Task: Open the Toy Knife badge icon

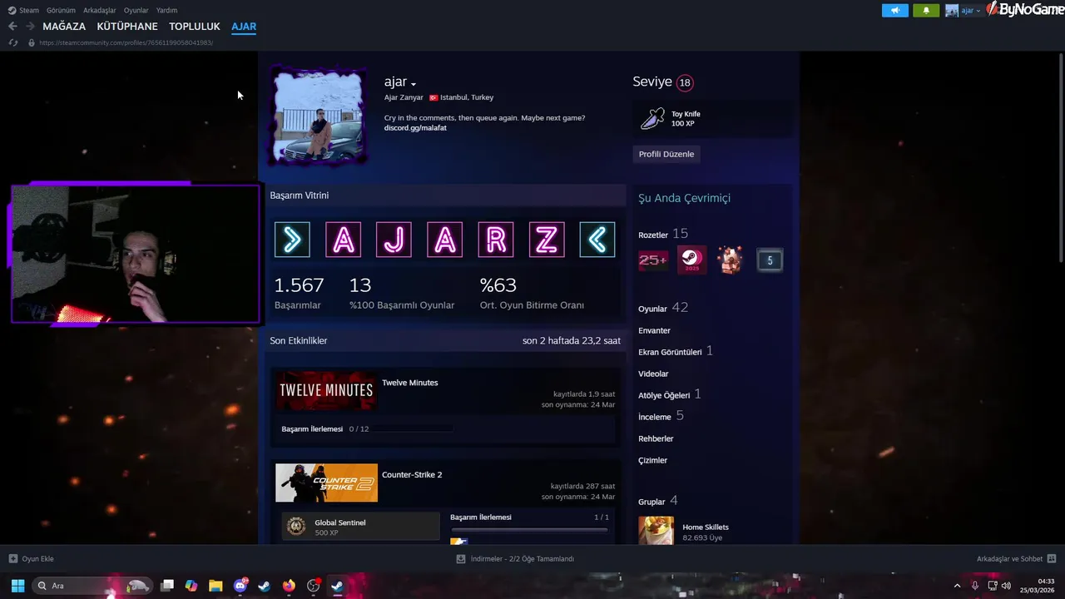Action: point(652,119)
